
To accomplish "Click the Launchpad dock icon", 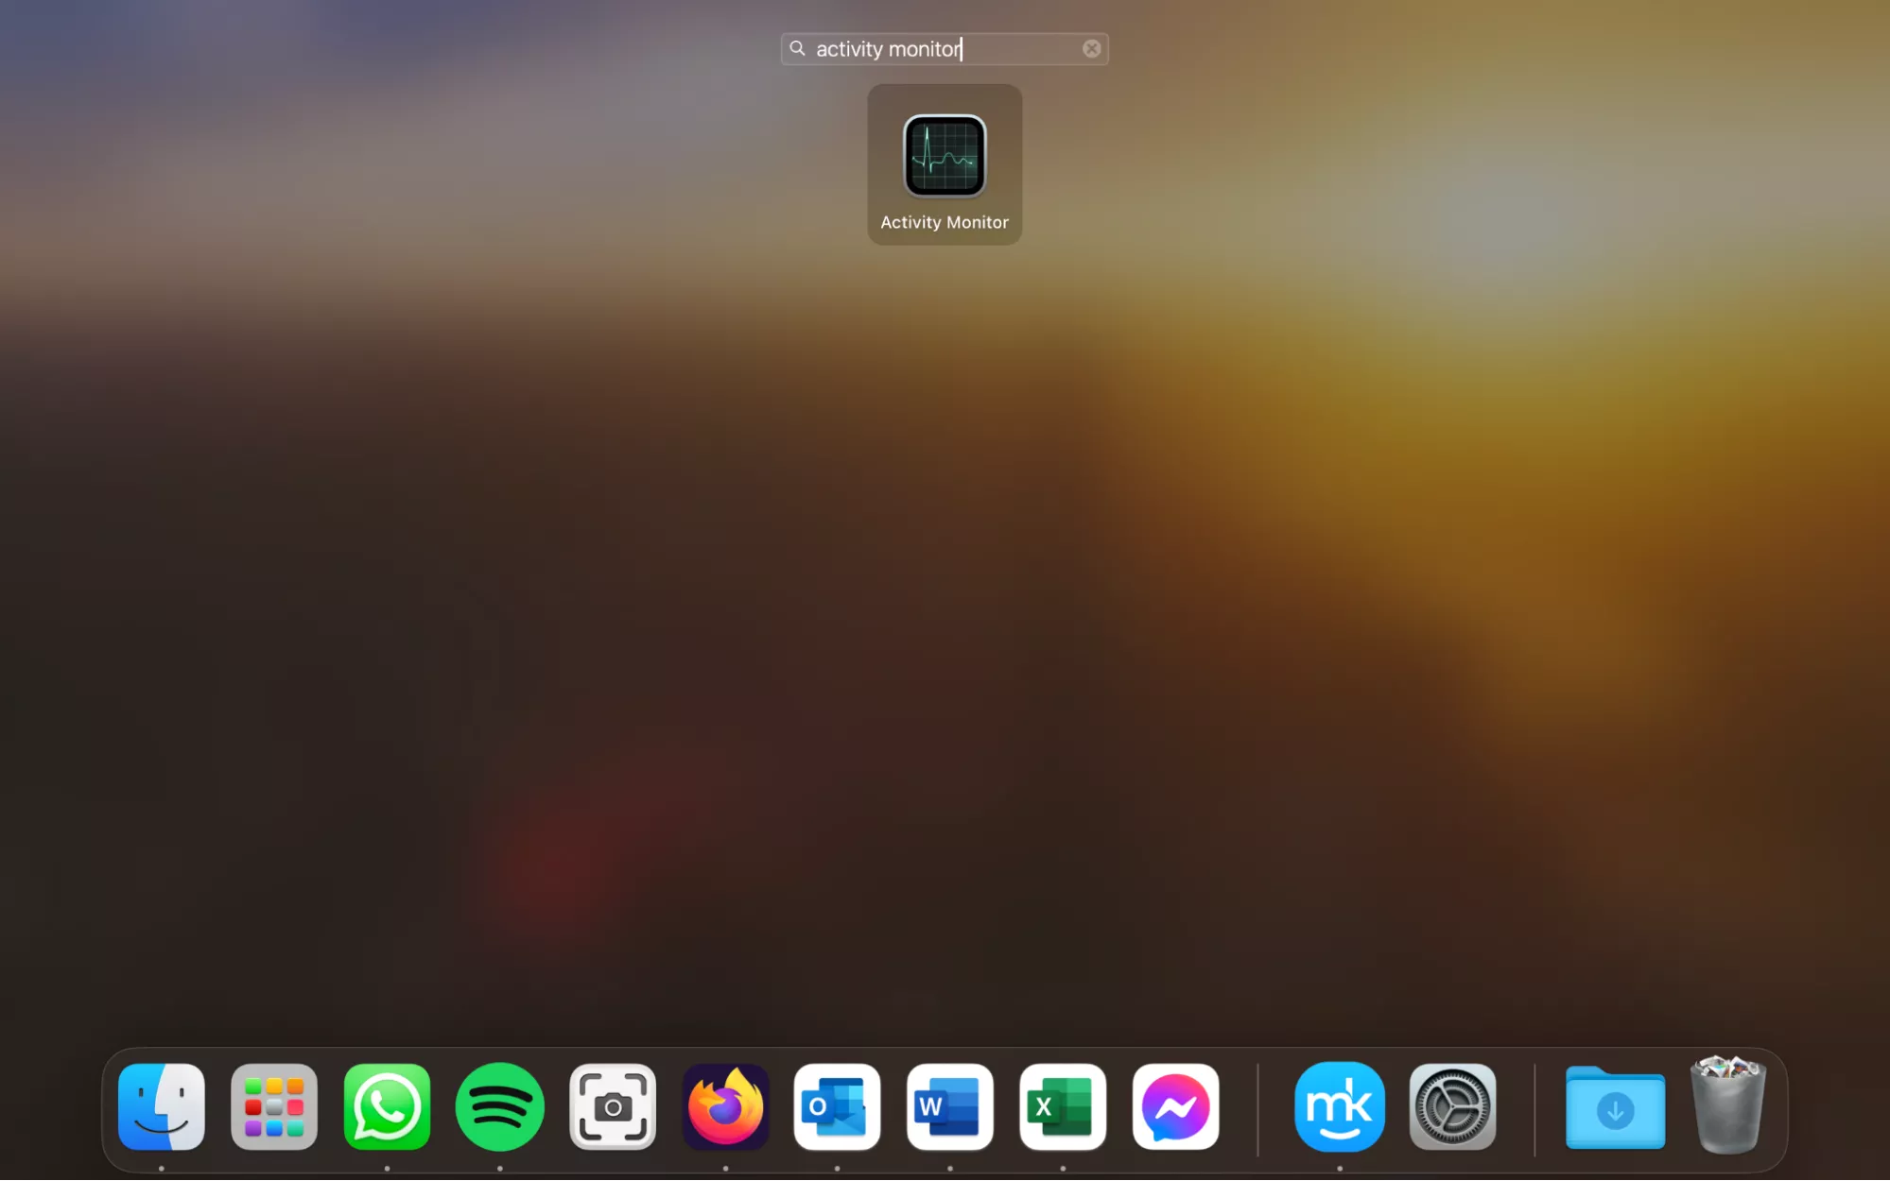I will click(274, 1106).
